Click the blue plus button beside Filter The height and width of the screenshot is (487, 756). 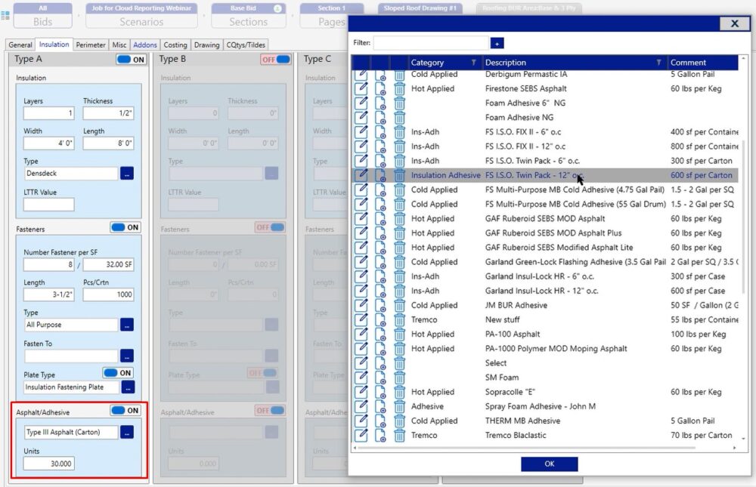[x=497, y=43]
